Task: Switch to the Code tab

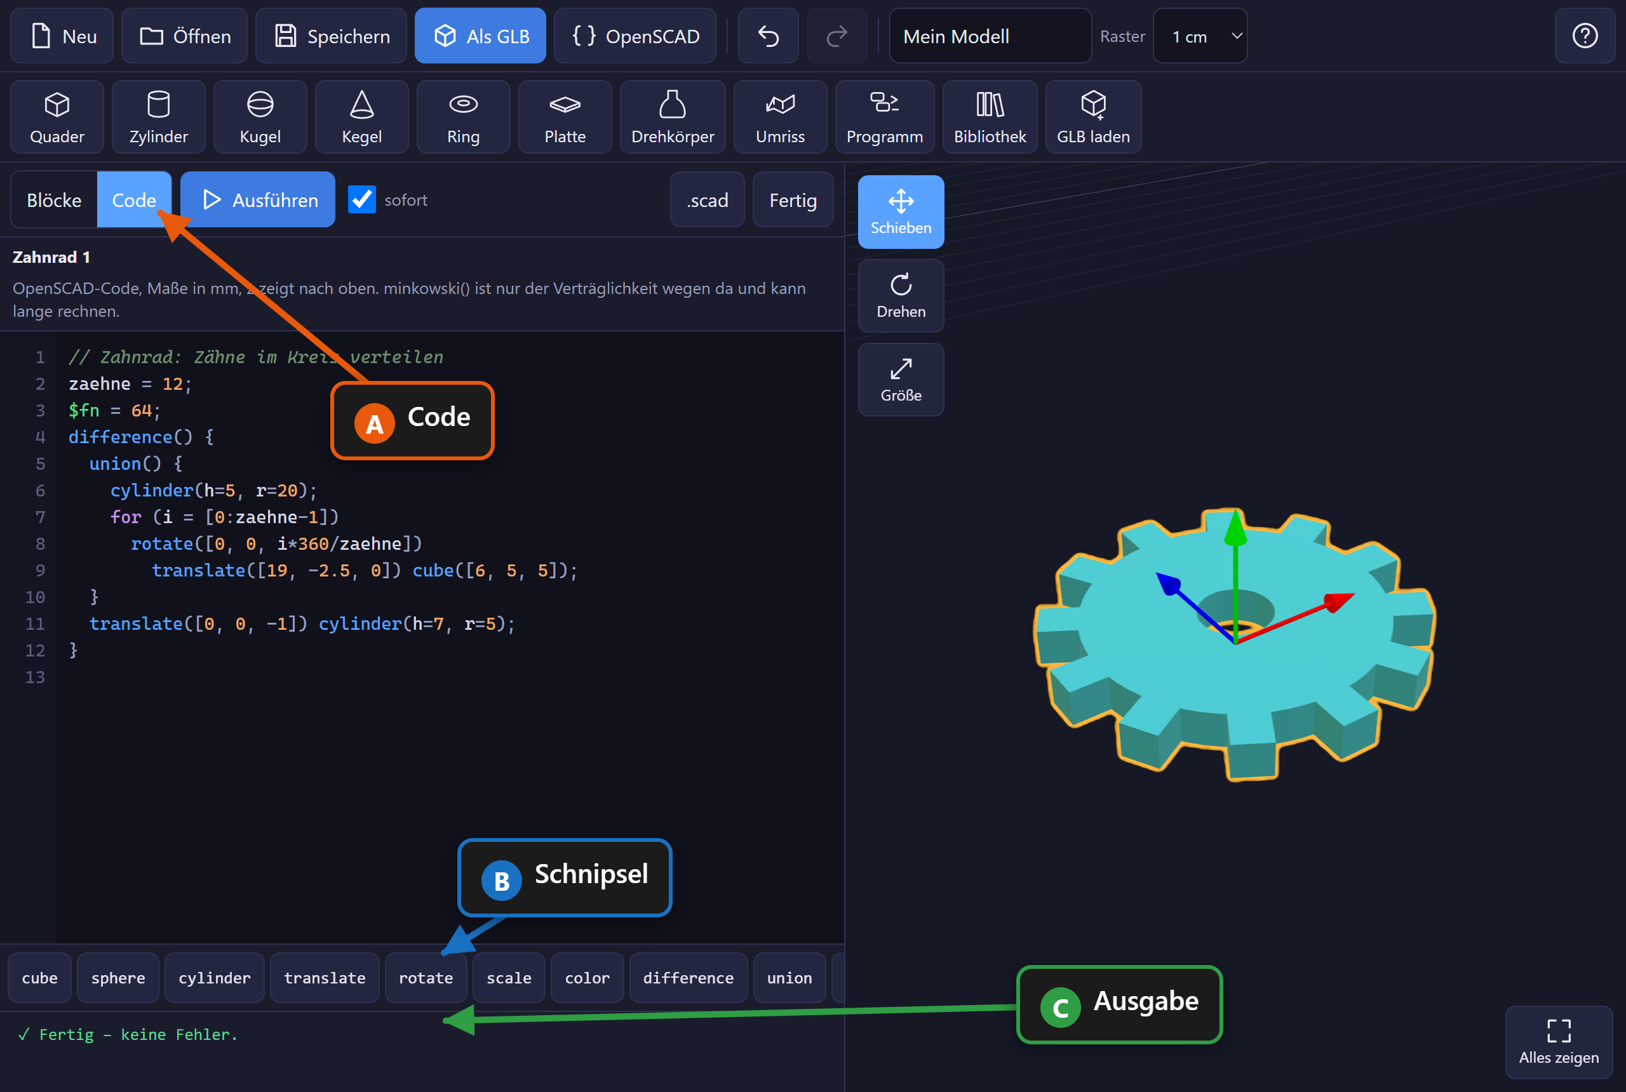Action: 134,200
